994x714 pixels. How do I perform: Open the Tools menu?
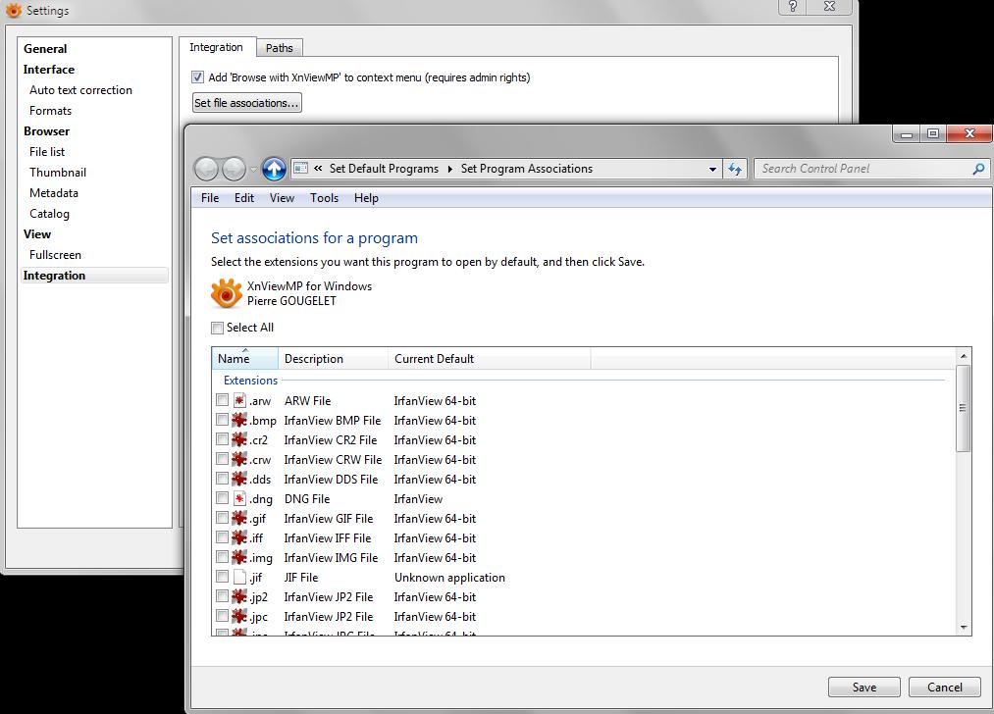point(324,198)
